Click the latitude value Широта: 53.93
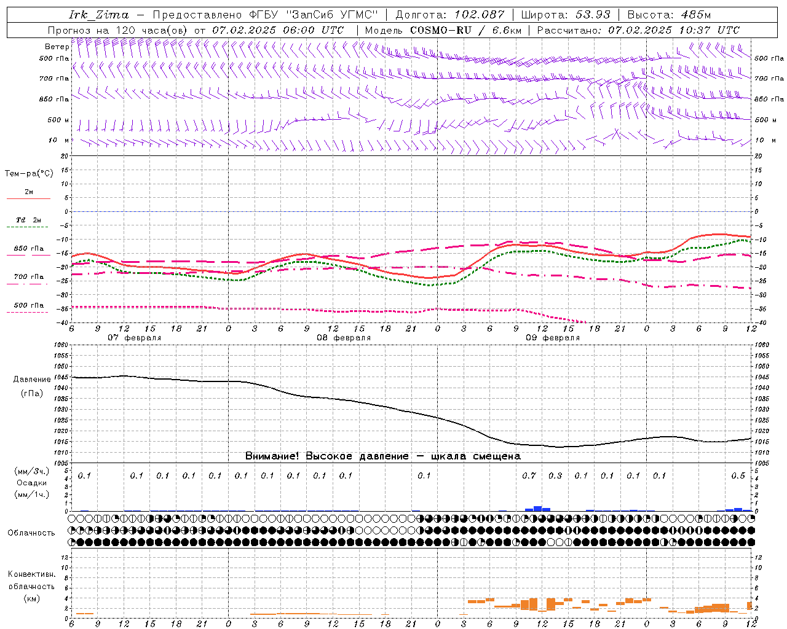The image size is (787, 629). 566,15
